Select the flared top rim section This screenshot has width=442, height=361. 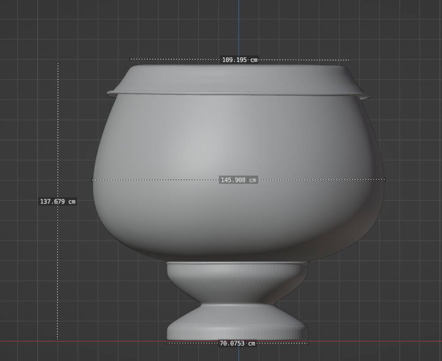239,79
